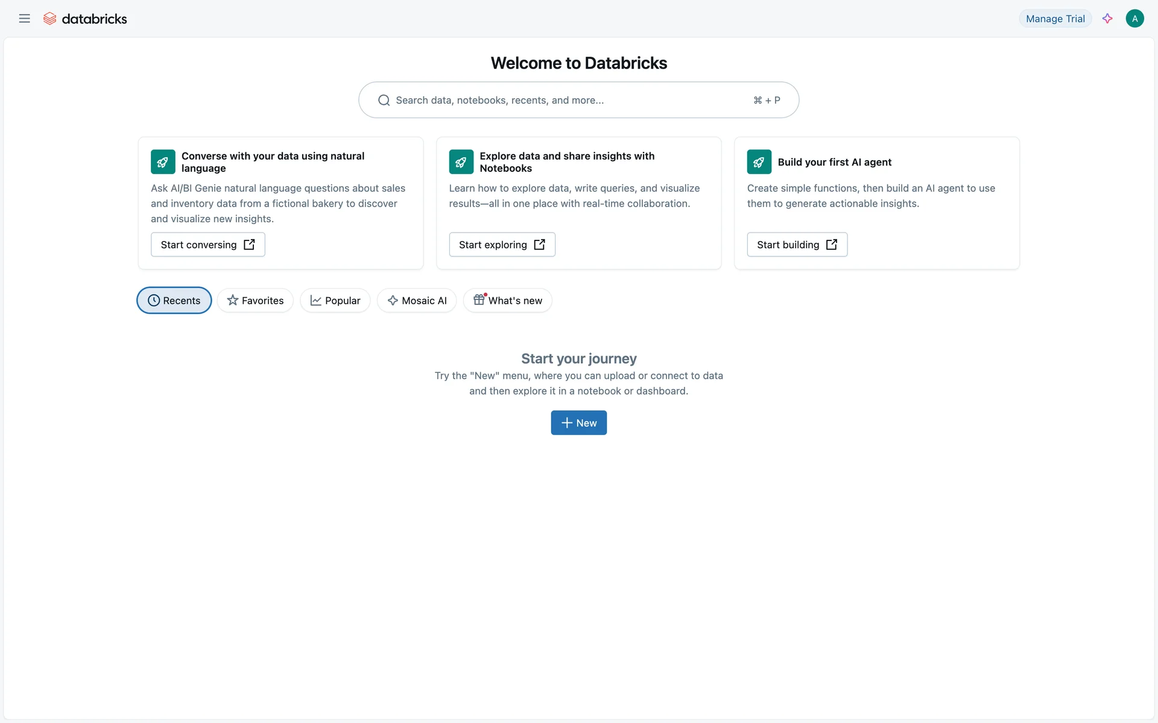Viewport: 1158px width, 723px height.
Task: Open the user avatar account menu
Action: coord(1134,19)
